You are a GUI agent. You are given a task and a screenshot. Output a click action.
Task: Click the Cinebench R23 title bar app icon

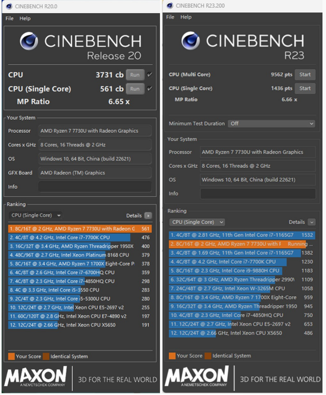pos(170,5)
